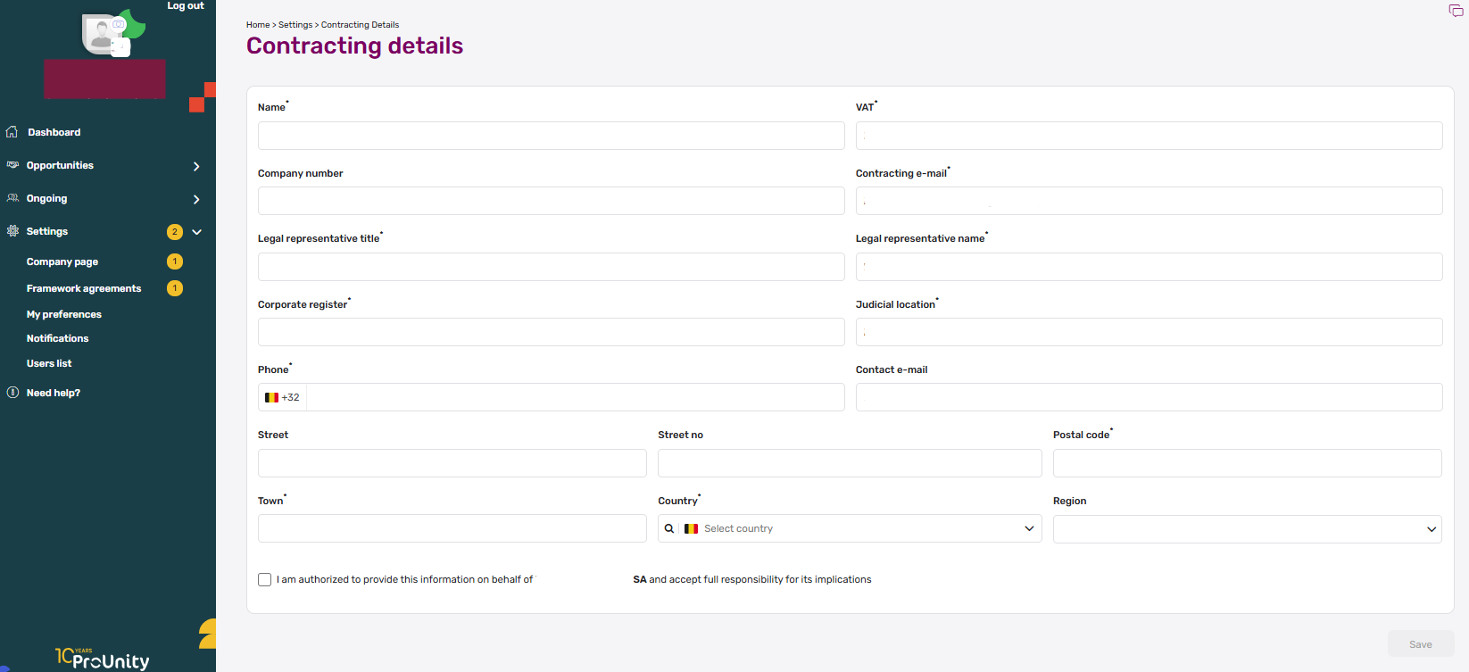Go to Home breadcrumb
The height and width of the screenshot is (672, 1469).
coord(258,25)
